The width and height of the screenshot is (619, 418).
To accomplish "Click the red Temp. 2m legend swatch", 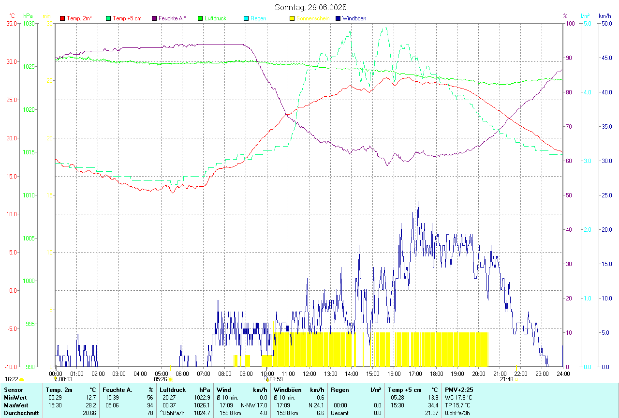I will coord(62,18).
